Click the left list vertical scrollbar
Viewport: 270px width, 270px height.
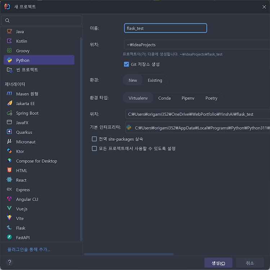(x=81, y=139)
